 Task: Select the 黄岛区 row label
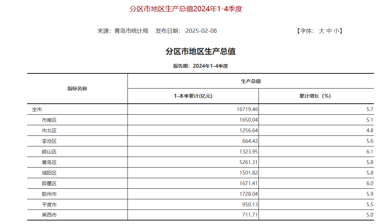(49, 163)
